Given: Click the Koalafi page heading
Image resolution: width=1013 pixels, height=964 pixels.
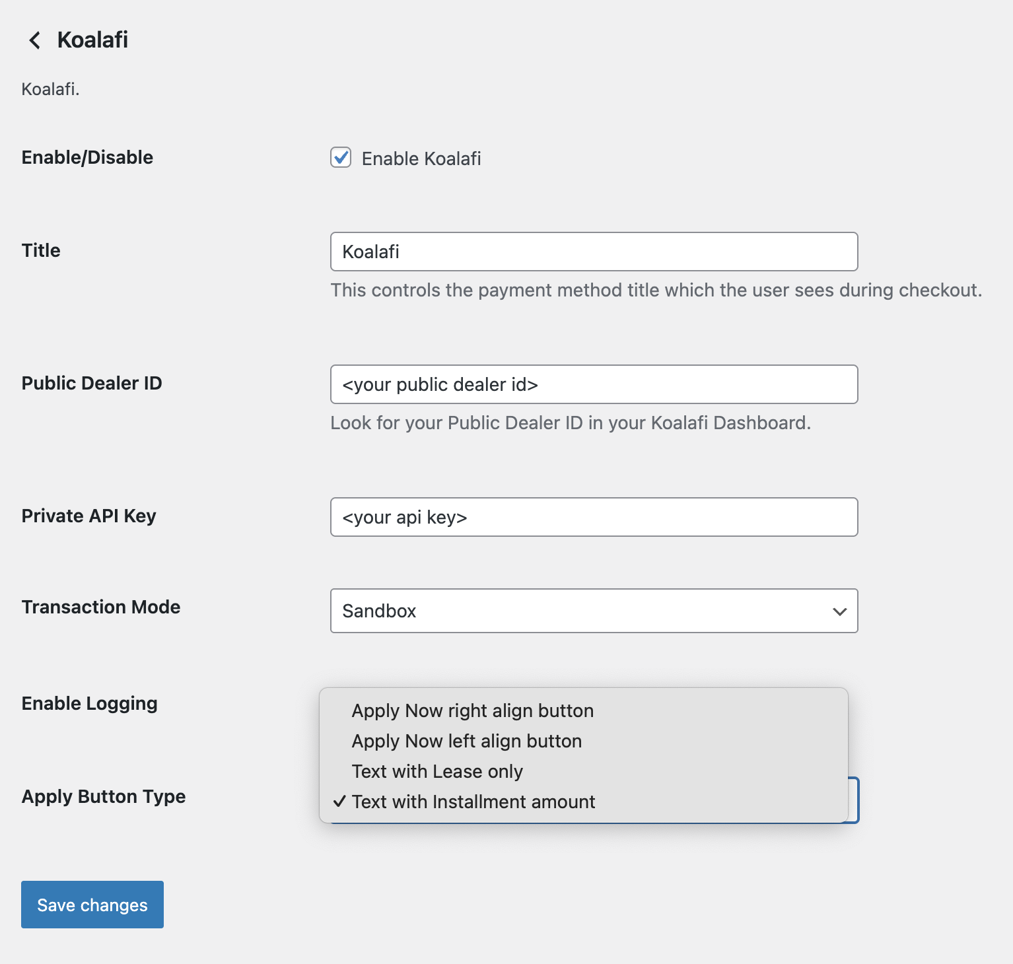Looking at the screenshot, I should coord(92,40).
